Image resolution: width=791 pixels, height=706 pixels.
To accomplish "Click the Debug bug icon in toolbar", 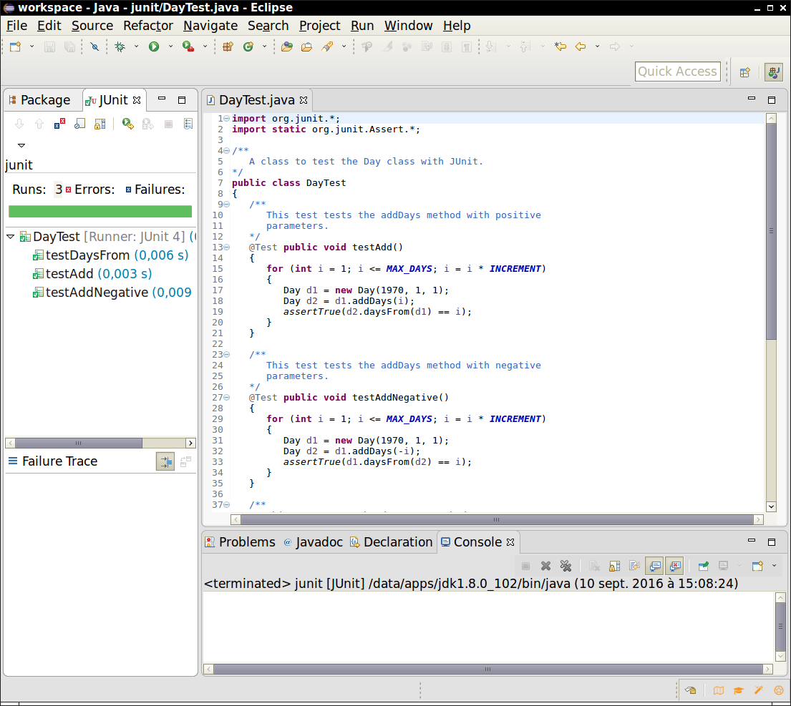I will pyautogui.click(x=120, y=46).
